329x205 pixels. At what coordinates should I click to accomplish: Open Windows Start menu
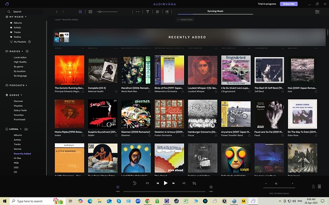pos(5,201)
